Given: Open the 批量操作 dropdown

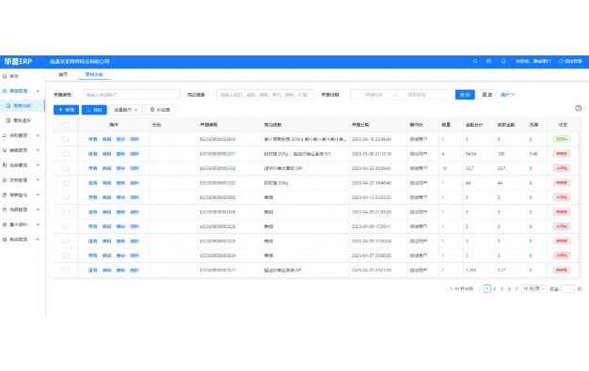Looking at the screenshot, I should coord(126,110).
